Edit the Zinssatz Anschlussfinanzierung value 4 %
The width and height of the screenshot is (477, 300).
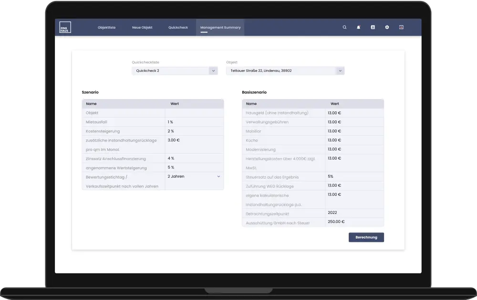[x=193, y=158]
